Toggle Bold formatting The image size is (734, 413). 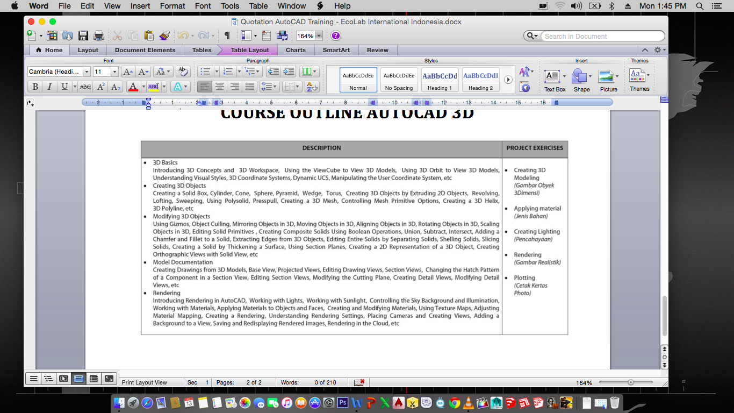coord(35,87)
